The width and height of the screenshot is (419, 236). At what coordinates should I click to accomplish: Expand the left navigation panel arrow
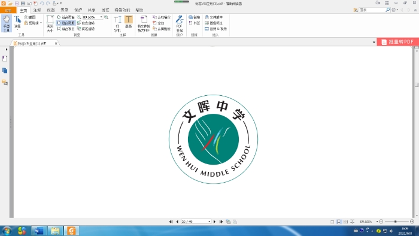pos(7,50)
